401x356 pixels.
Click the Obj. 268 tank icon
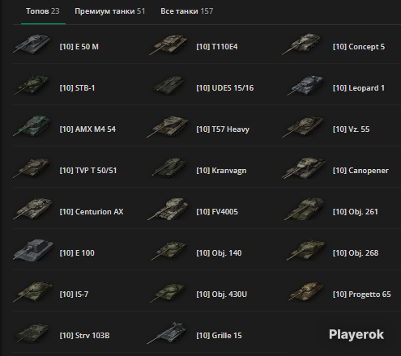pos(305,250)
